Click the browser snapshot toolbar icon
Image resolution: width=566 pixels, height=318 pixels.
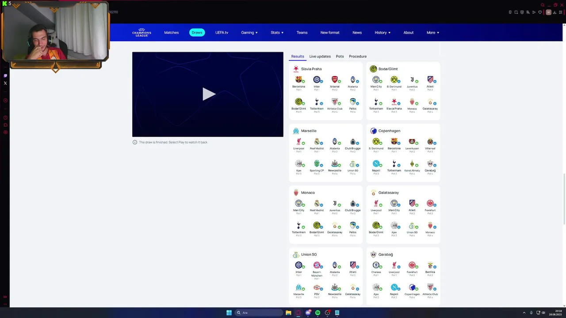(x=516, y=12)
